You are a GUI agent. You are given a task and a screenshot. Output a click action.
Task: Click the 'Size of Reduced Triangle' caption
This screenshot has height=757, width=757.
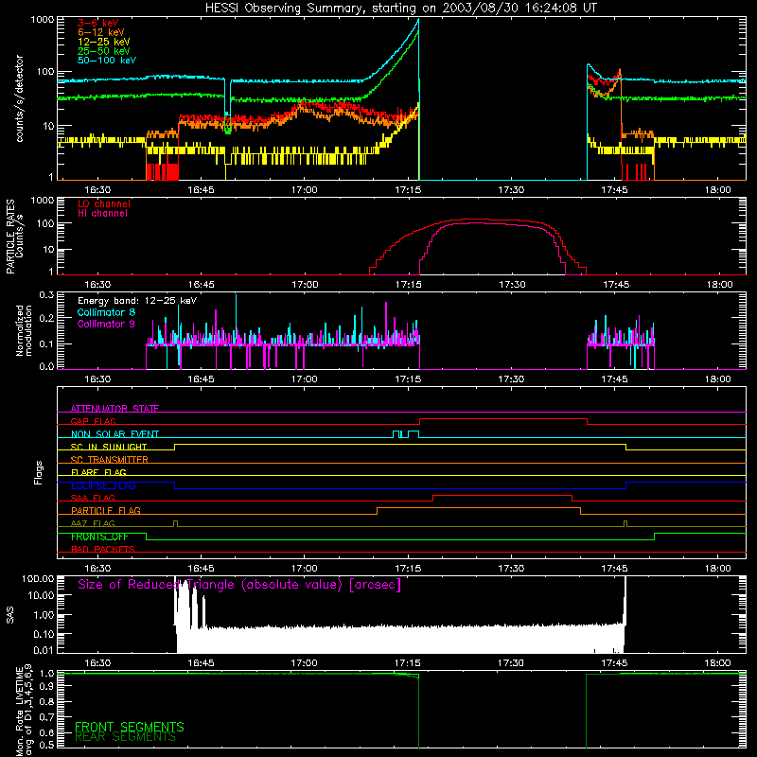pyautogui.click(x=239, y=585)
